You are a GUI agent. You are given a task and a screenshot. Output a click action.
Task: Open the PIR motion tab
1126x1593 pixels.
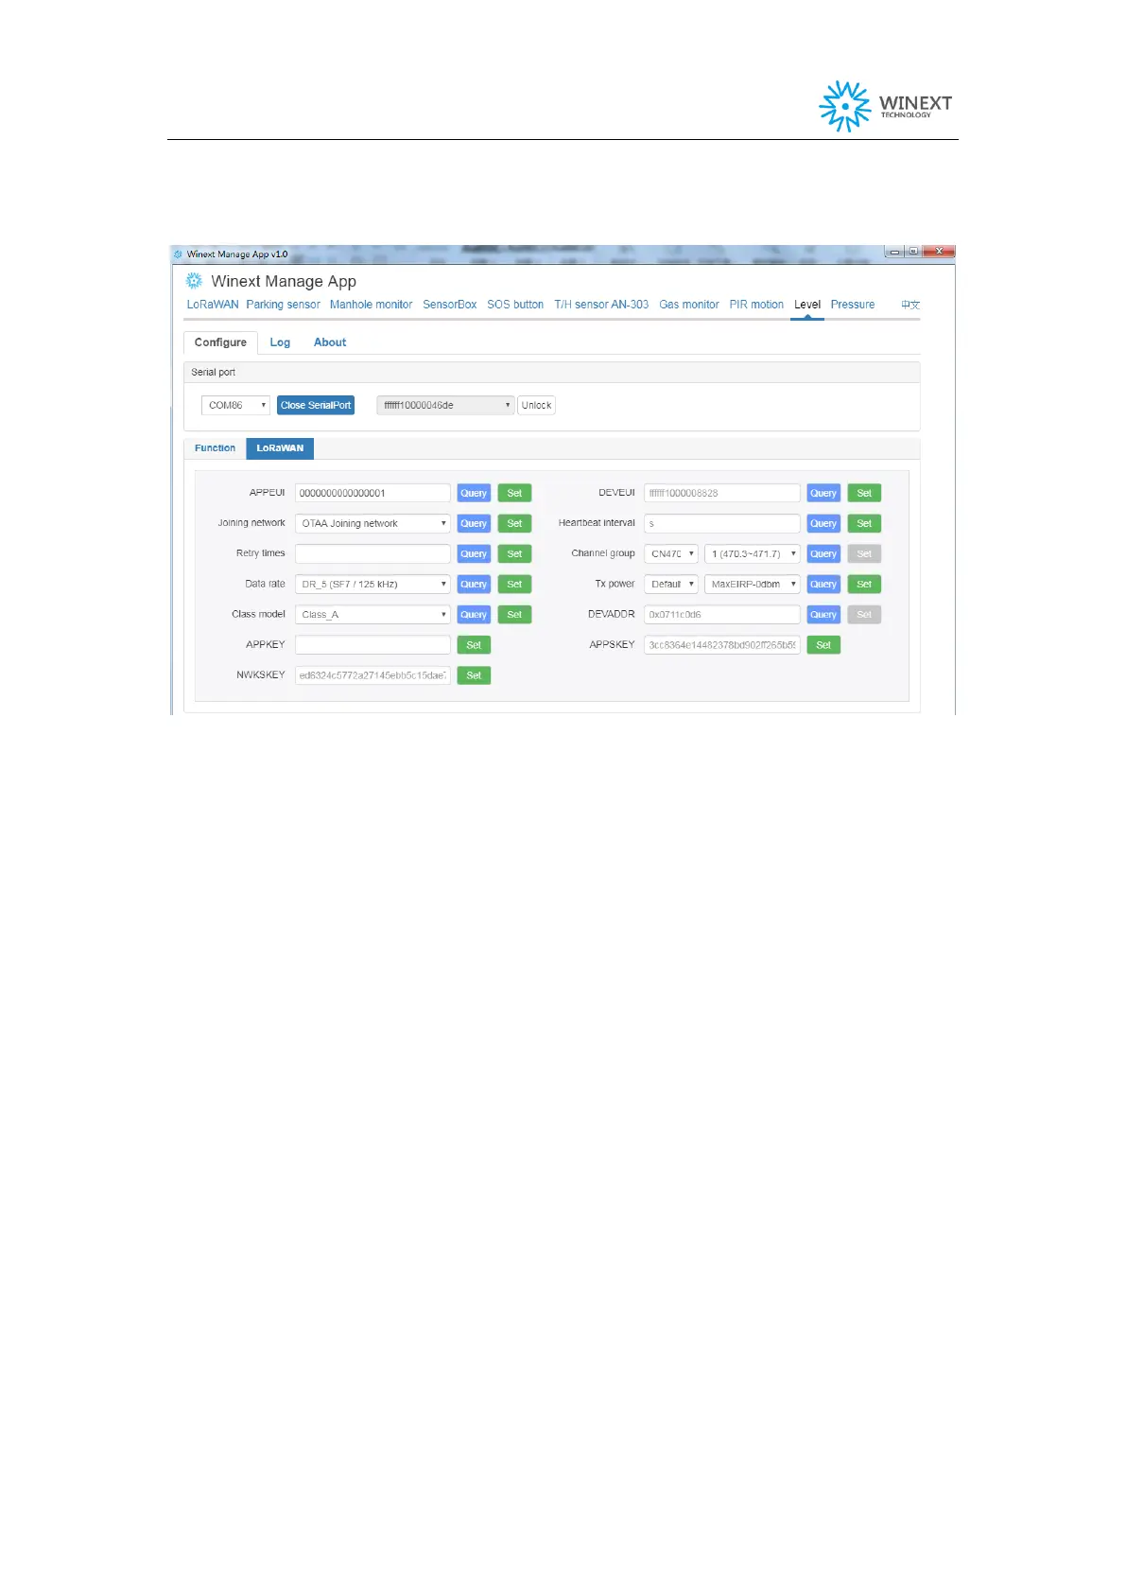coord(756,305)
